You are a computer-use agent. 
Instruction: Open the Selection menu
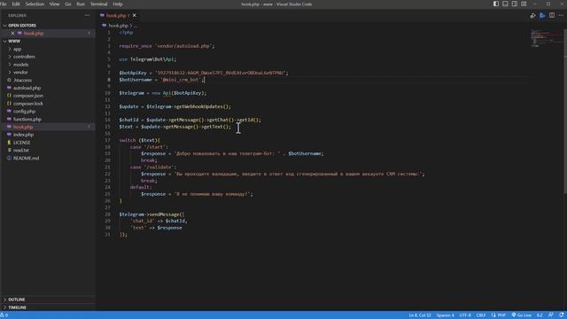click(35, 4)
